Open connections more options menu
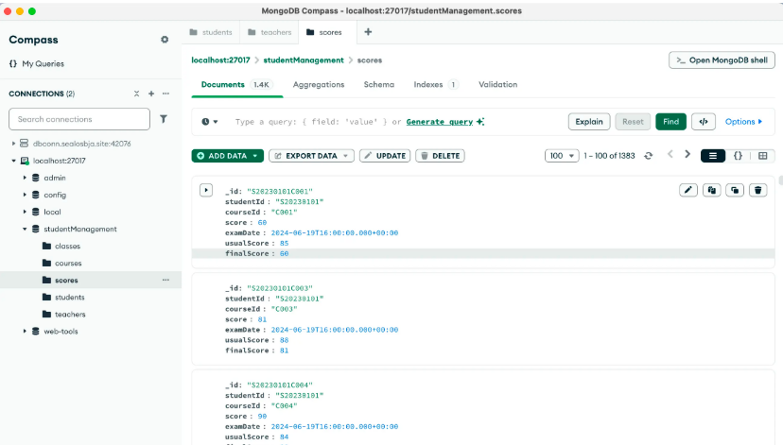Viewport: 783px width, 445px height. (165, 94)
